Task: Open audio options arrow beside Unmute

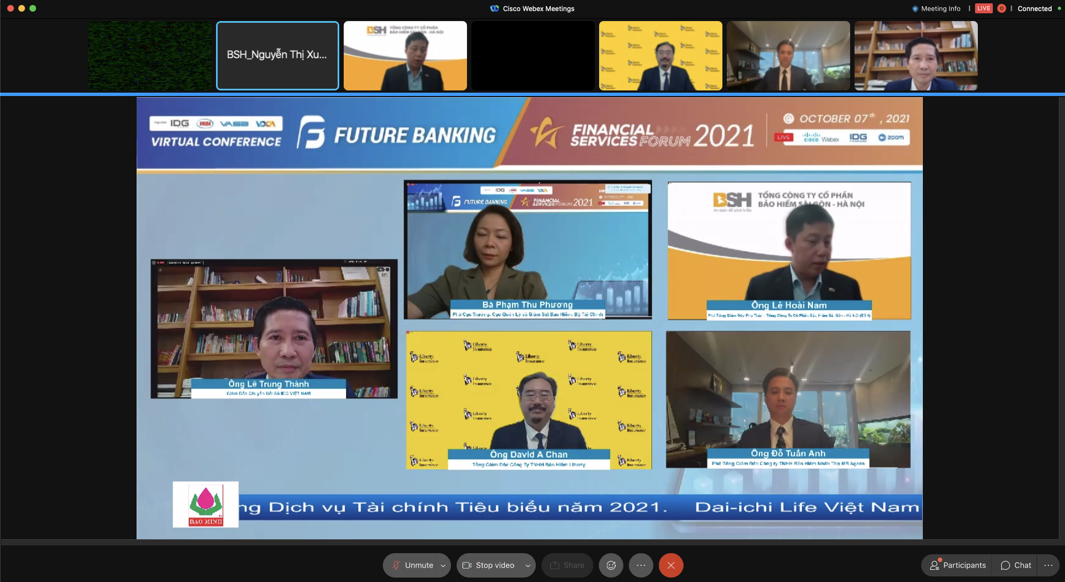Action: (x=443, y=565)
